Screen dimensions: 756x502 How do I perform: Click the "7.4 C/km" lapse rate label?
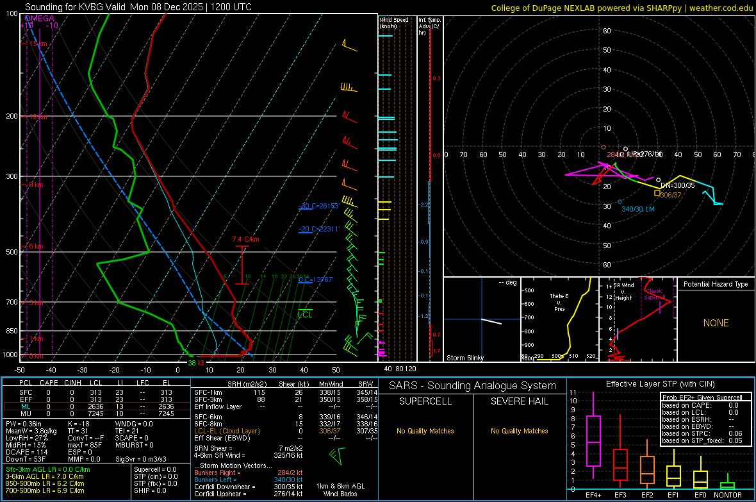click(x=245, y=239)
